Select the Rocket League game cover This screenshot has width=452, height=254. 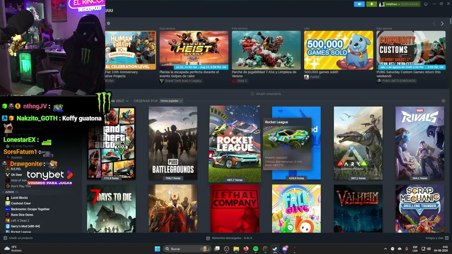[235, 144]
